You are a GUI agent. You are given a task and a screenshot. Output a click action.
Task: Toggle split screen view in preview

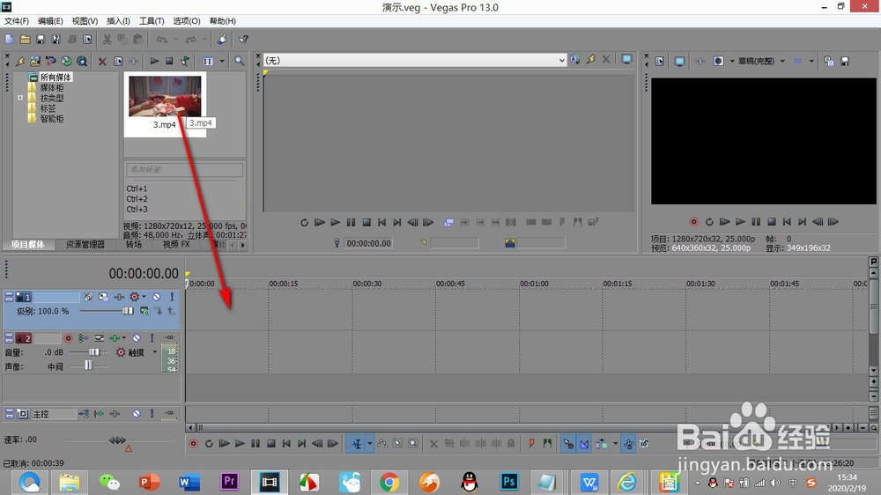coord(718,61)
